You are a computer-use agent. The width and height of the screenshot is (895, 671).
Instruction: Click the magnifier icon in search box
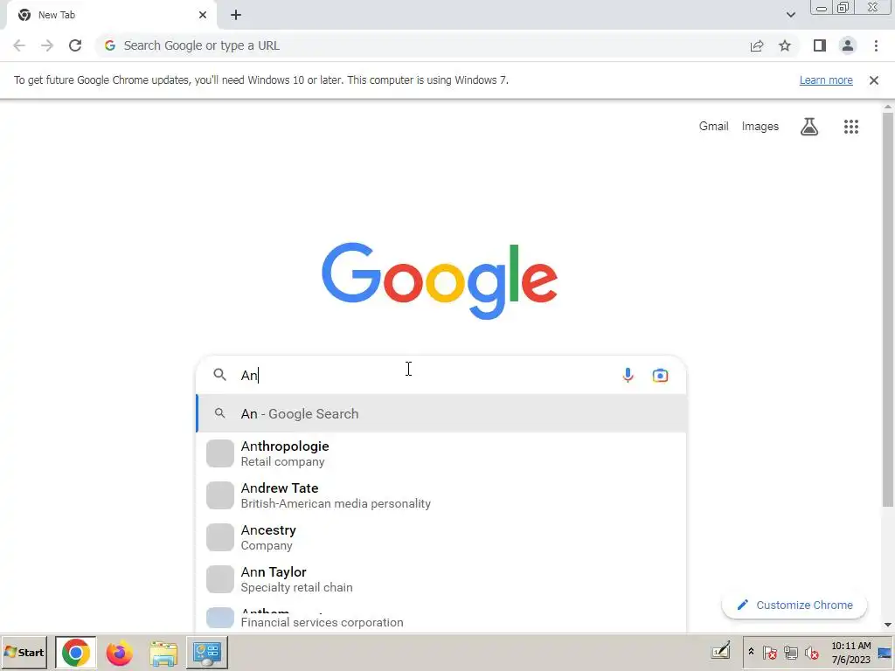tap(219, 375)
